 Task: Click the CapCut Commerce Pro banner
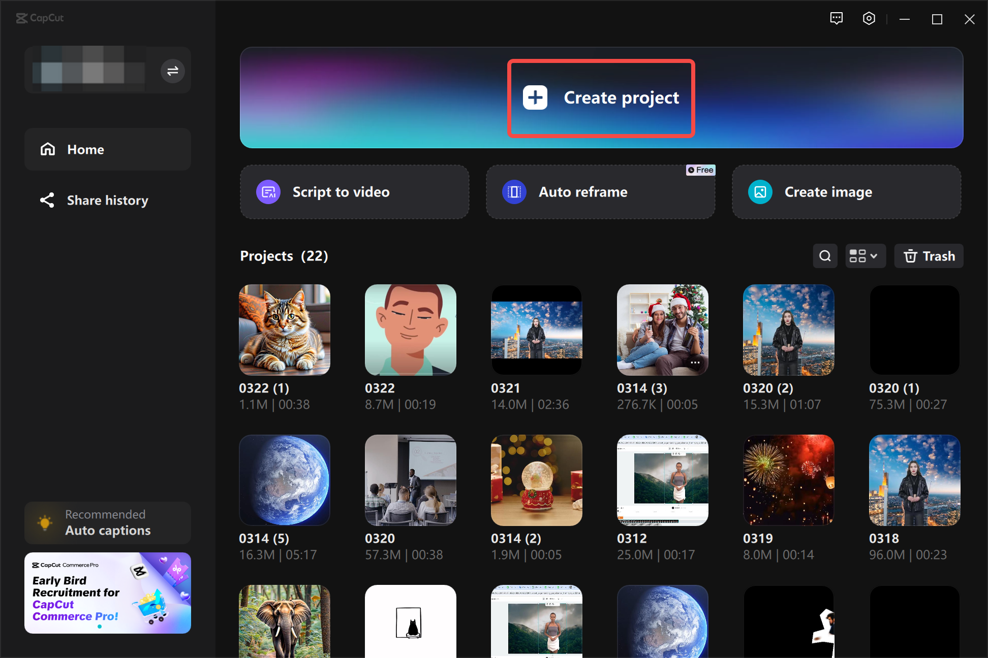coord(107,593)
